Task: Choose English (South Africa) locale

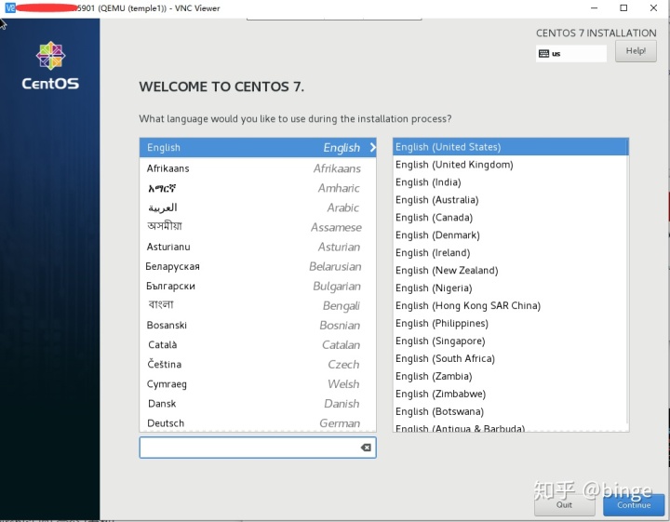Action: click(x=510, y=358)
